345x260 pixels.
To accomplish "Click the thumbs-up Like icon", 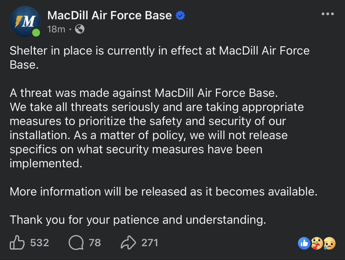I will (17, 242).
